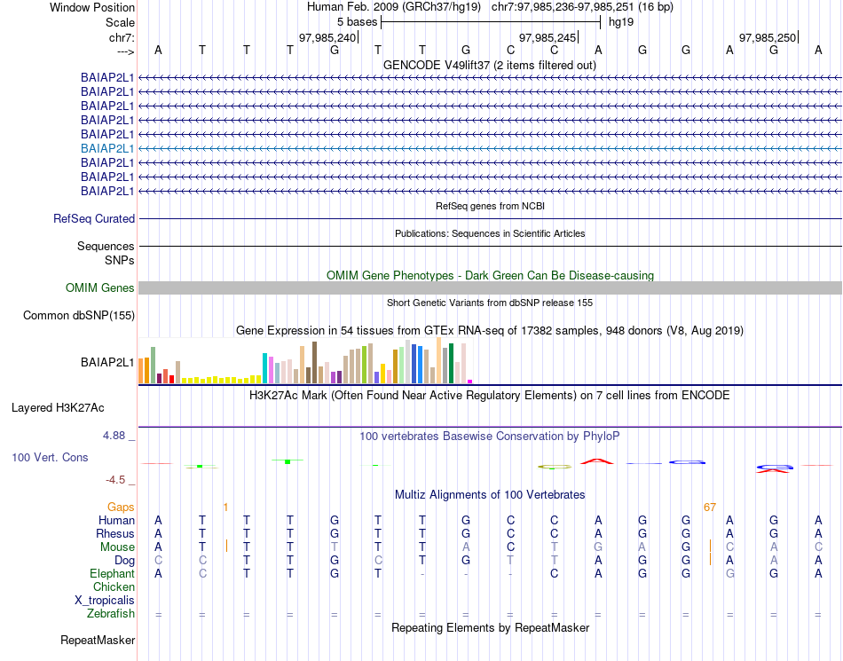Click coordinate marker 97,985,245

(x=548, y=37)
